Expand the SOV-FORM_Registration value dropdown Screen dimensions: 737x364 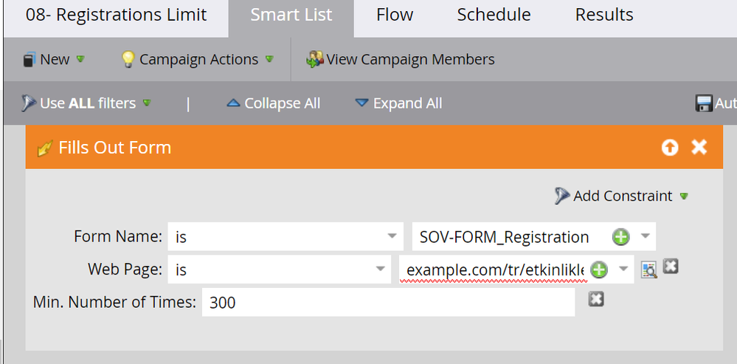[x=645, y=237]
